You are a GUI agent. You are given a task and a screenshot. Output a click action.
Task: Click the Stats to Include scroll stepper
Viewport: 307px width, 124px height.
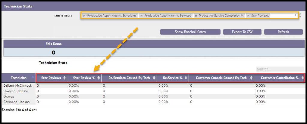point(300,16)
